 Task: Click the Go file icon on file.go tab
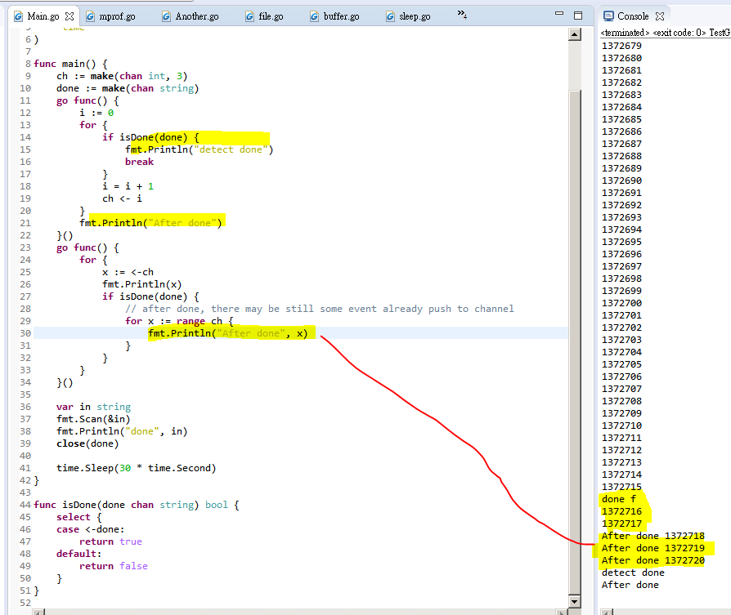(x=248, y=16)
